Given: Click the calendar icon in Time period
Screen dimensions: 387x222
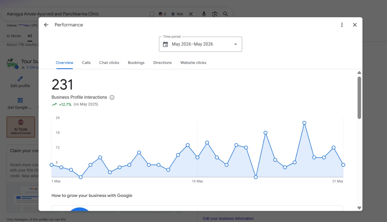Looking at the screenshot, I should (165, 44).
